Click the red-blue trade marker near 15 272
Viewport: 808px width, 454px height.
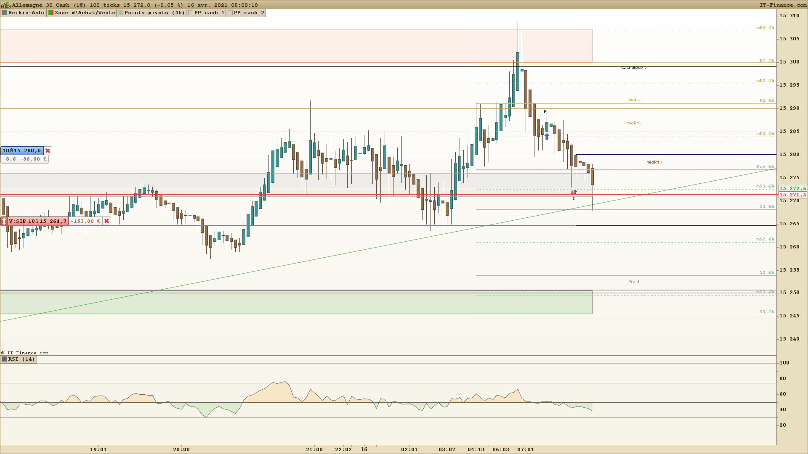click(574, 192)
